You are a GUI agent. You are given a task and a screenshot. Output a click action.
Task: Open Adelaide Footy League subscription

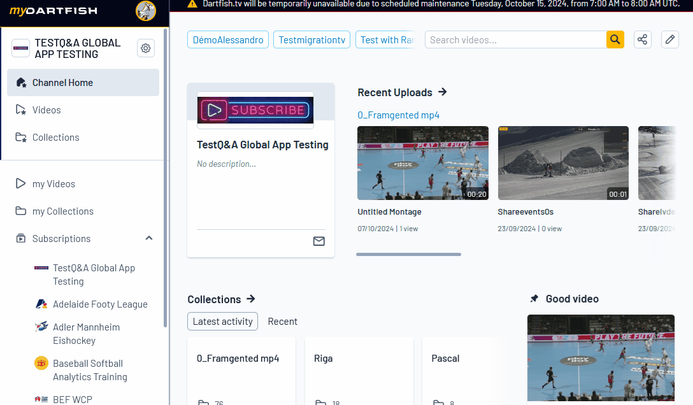point(101,304)
